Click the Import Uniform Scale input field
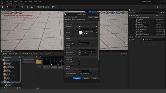 84,55
